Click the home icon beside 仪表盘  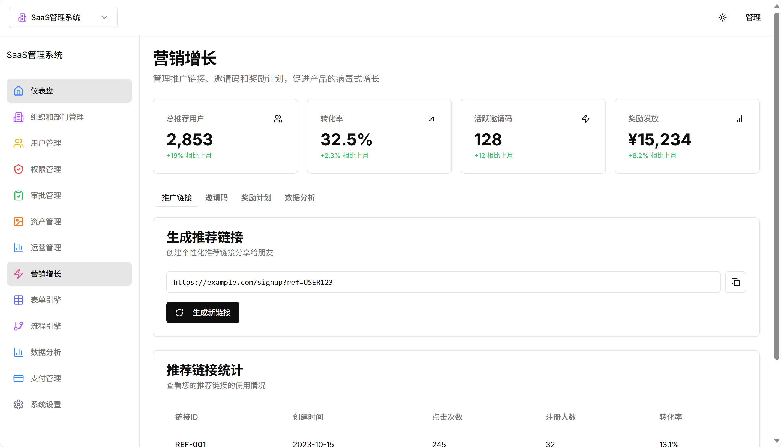(19, 91)
